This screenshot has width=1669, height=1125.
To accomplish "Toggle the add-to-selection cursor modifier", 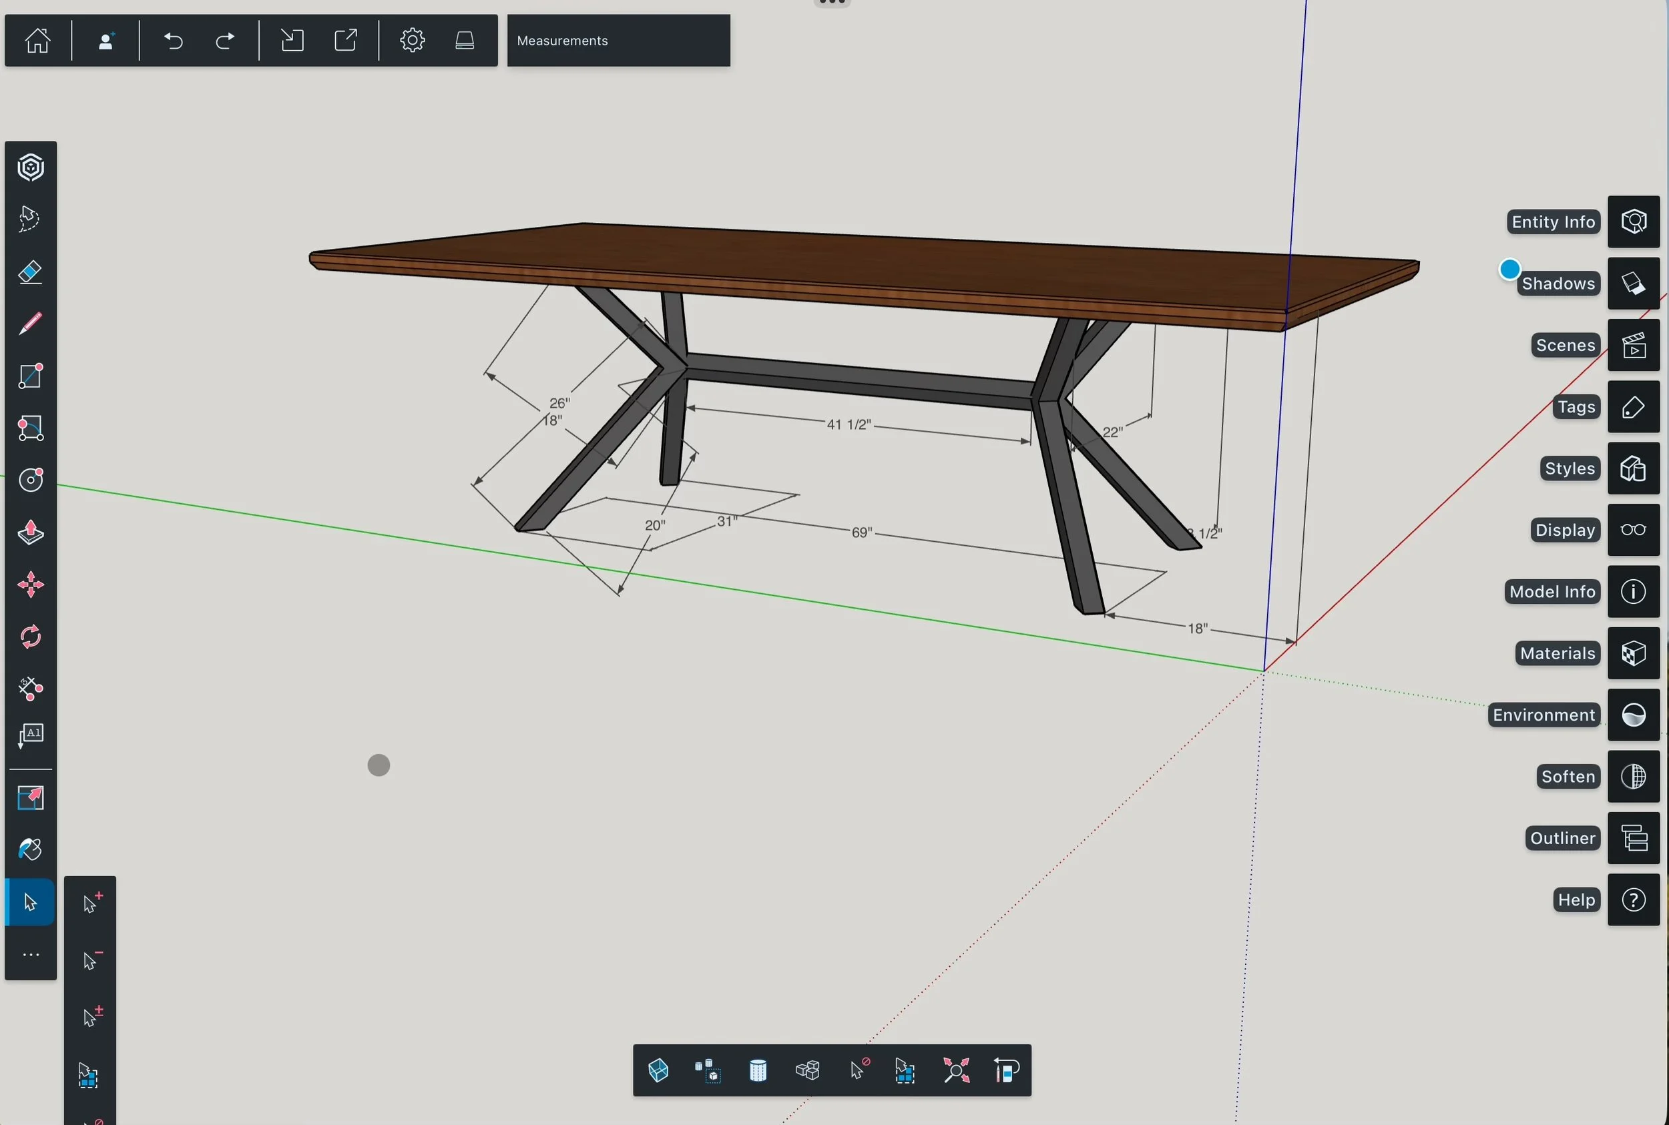I will pos(90,903).
